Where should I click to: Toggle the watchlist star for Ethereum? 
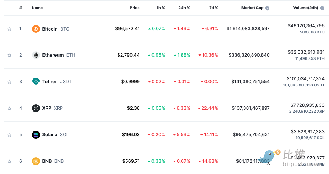click(x=9, y=55)
